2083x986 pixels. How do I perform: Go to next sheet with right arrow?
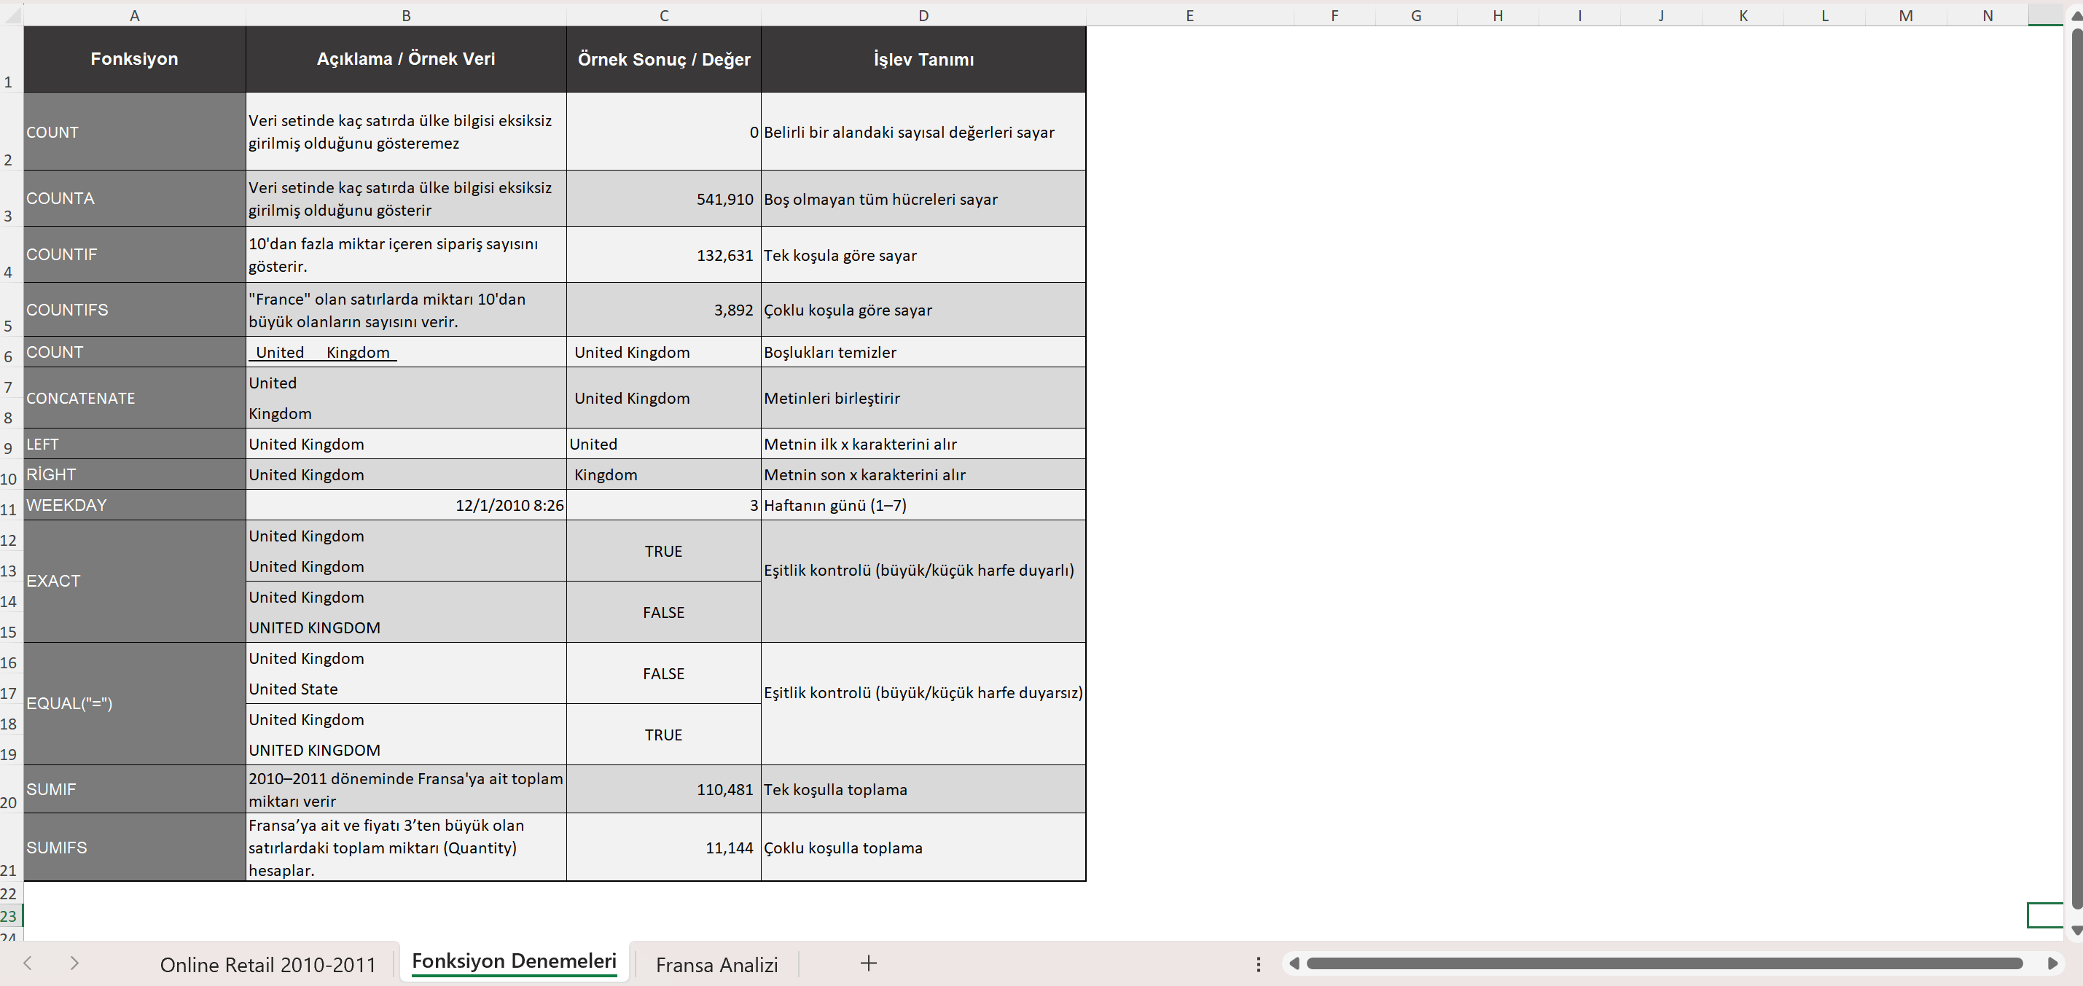(74, 963)
